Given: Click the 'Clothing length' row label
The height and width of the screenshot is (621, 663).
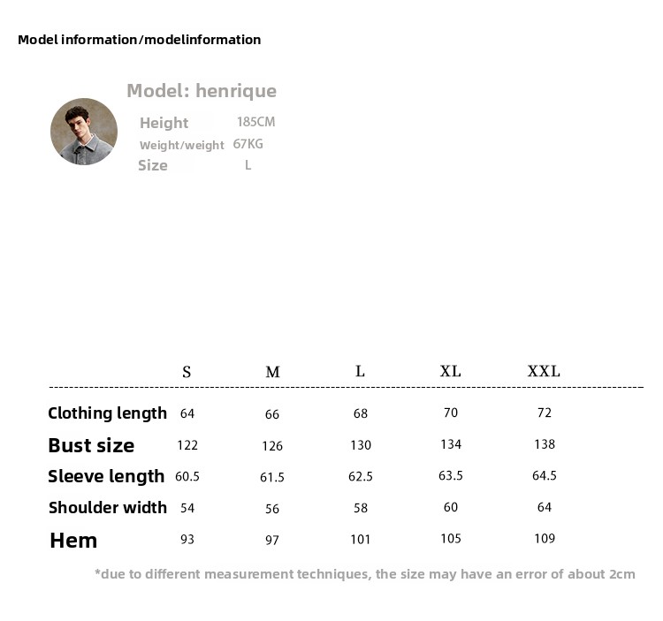Looking at the screenshot, I should coord(107,413).
